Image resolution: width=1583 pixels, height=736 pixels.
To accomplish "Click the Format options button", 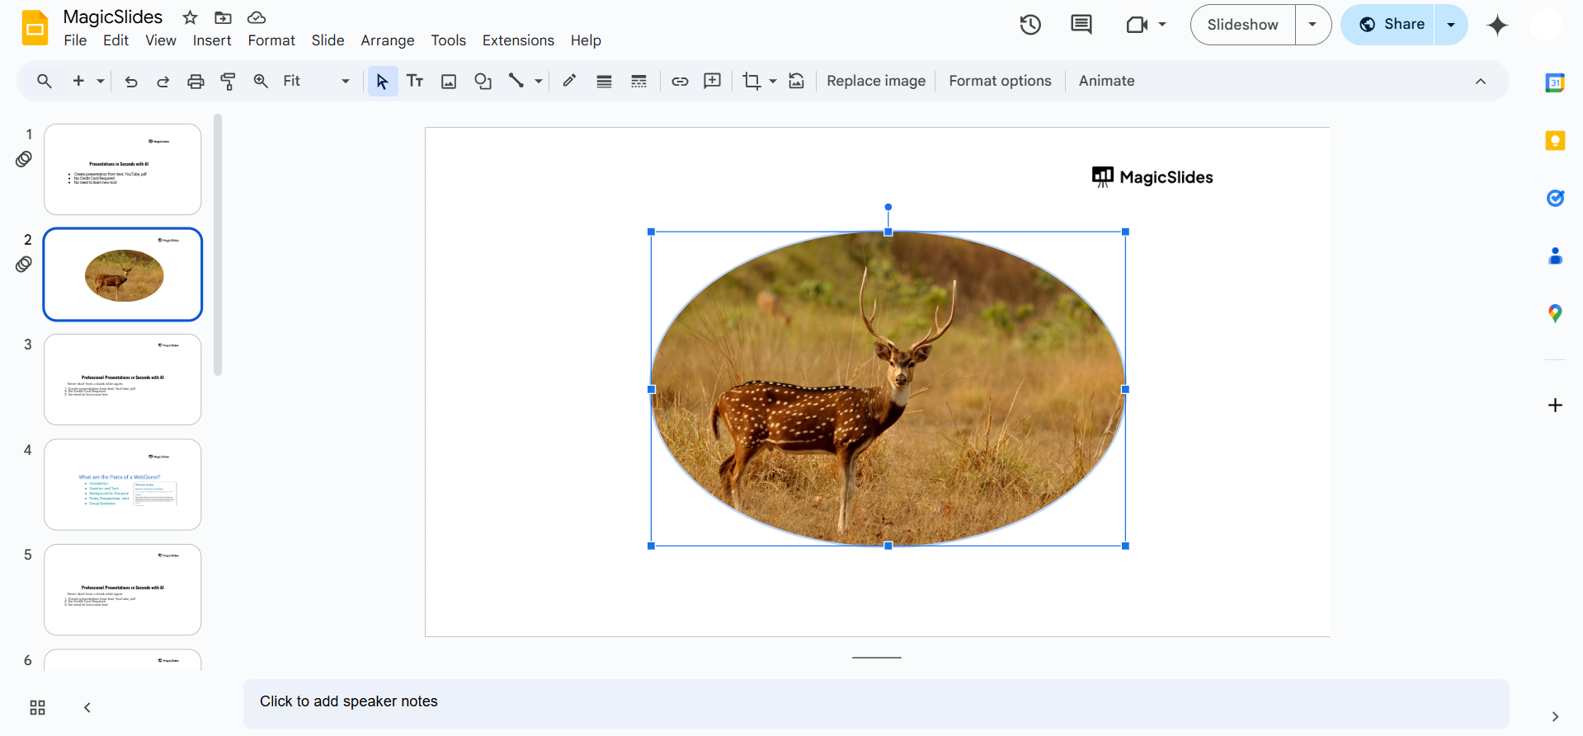I will [x=1000, y=81].
